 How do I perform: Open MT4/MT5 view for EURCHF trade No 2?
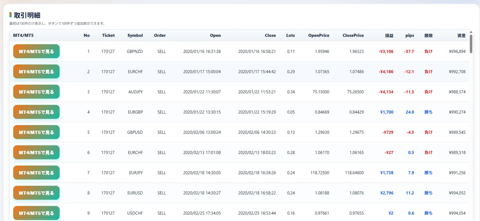click(36, 72)
